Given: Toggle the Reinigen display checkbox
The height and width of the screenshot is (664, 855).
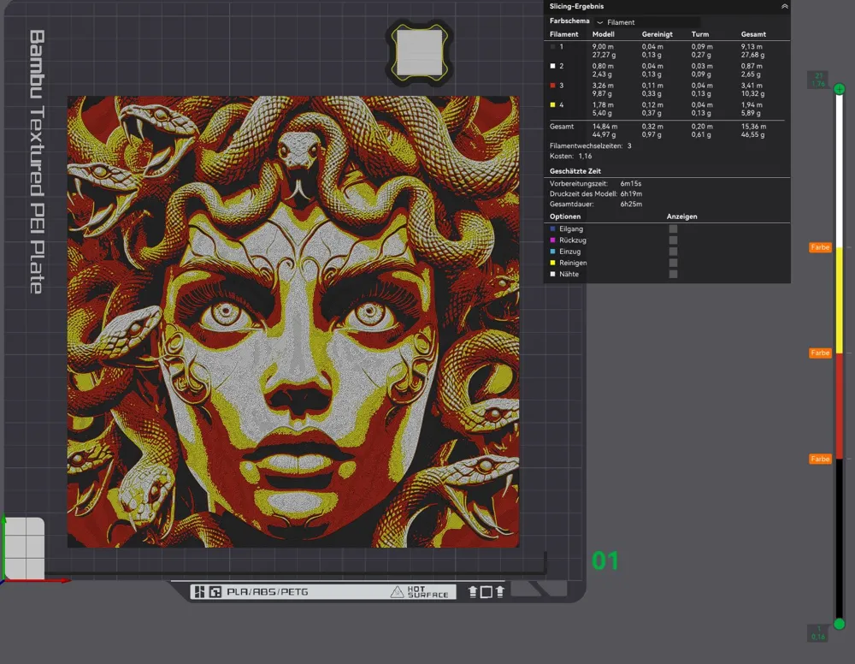Looking at the screenshot, I should 673,263.
